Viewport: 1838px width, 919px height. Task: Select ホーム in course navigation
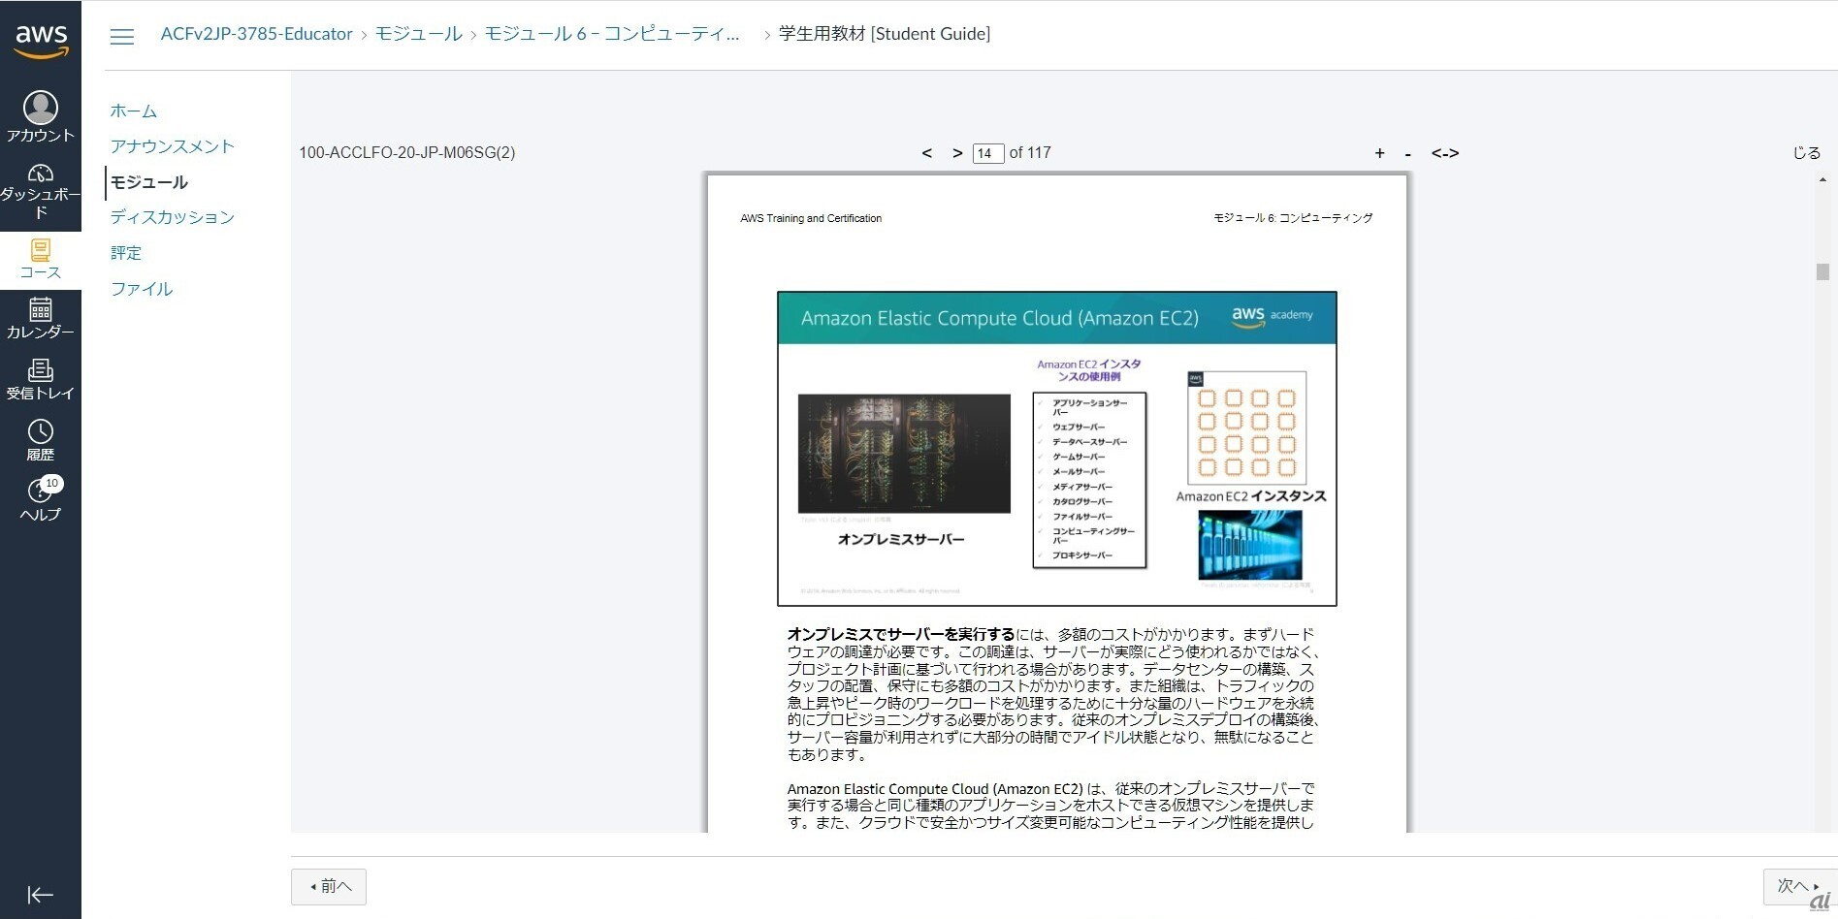[x=134, y=111]
